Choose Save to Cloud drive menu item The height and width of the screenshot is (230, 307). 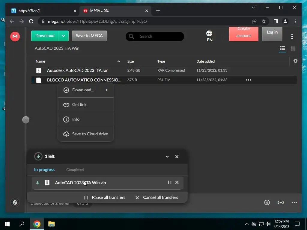pos(86,134)
